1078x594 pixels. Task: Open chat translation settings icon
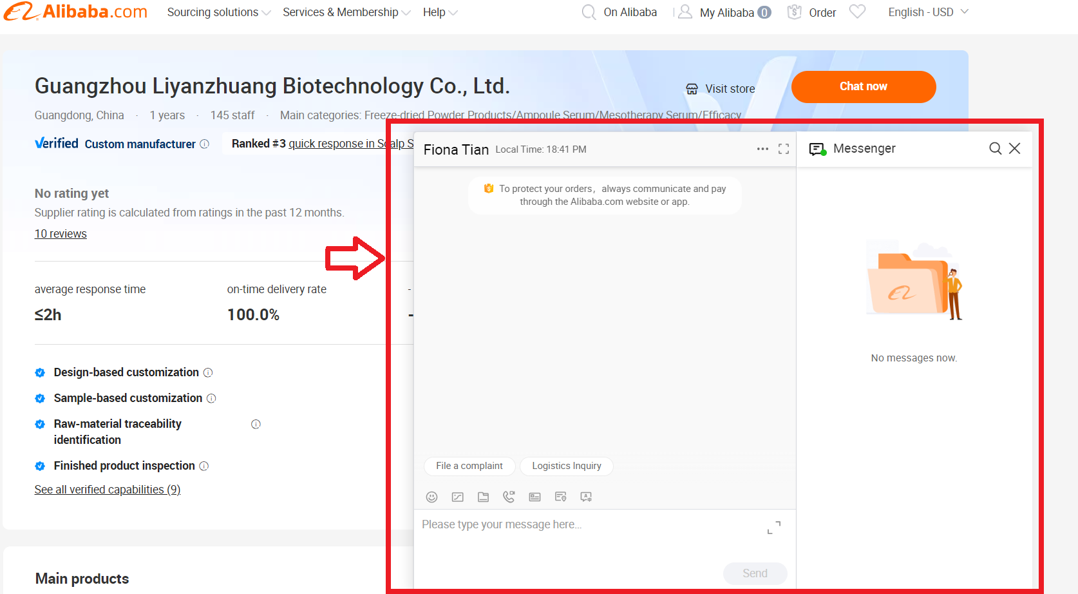click(586, 497)
